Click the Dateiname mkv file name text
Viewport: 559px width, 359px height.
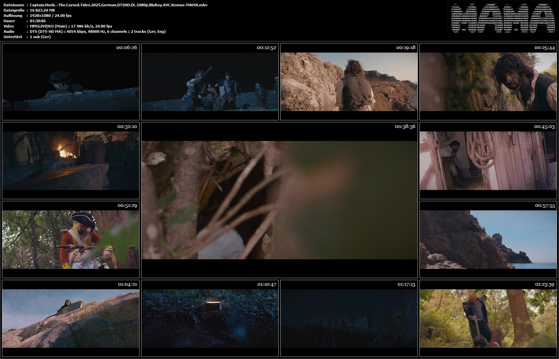119,5
